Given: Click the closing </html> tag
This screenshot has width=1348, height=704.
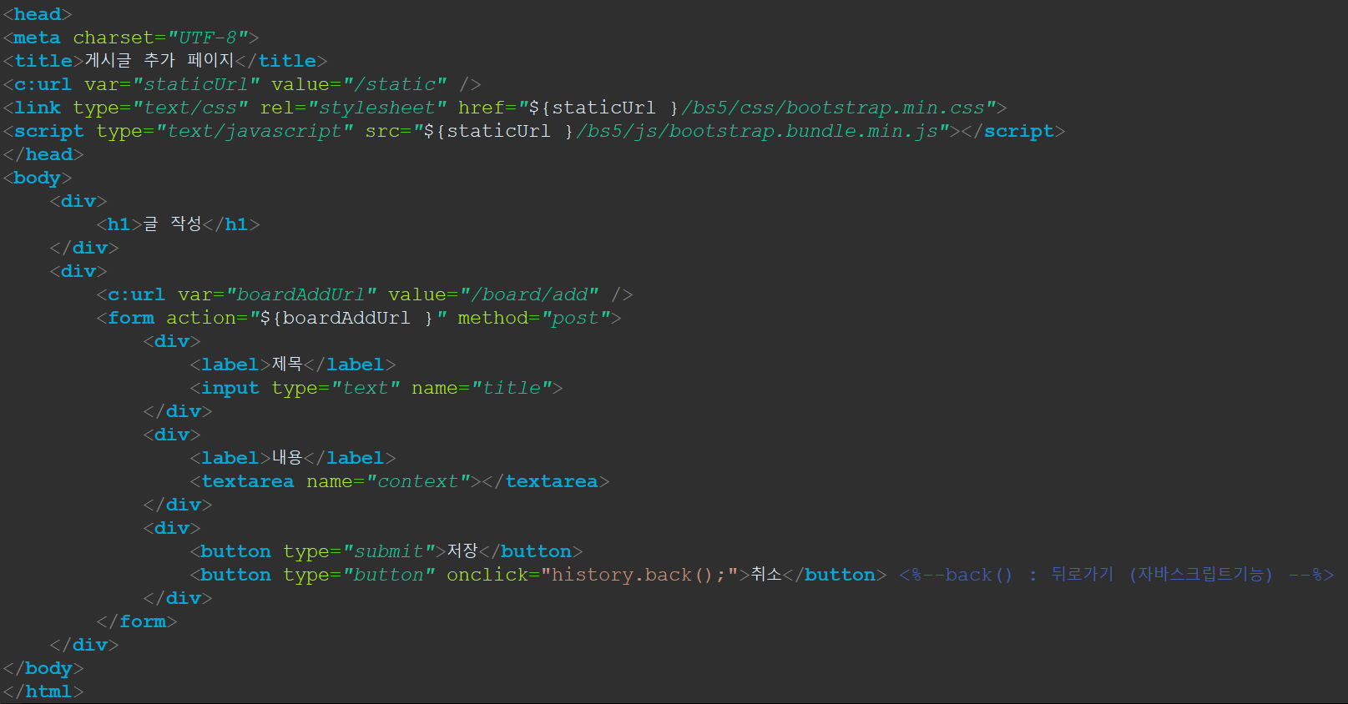Looking at the screenshot, I should coord(43,691).
